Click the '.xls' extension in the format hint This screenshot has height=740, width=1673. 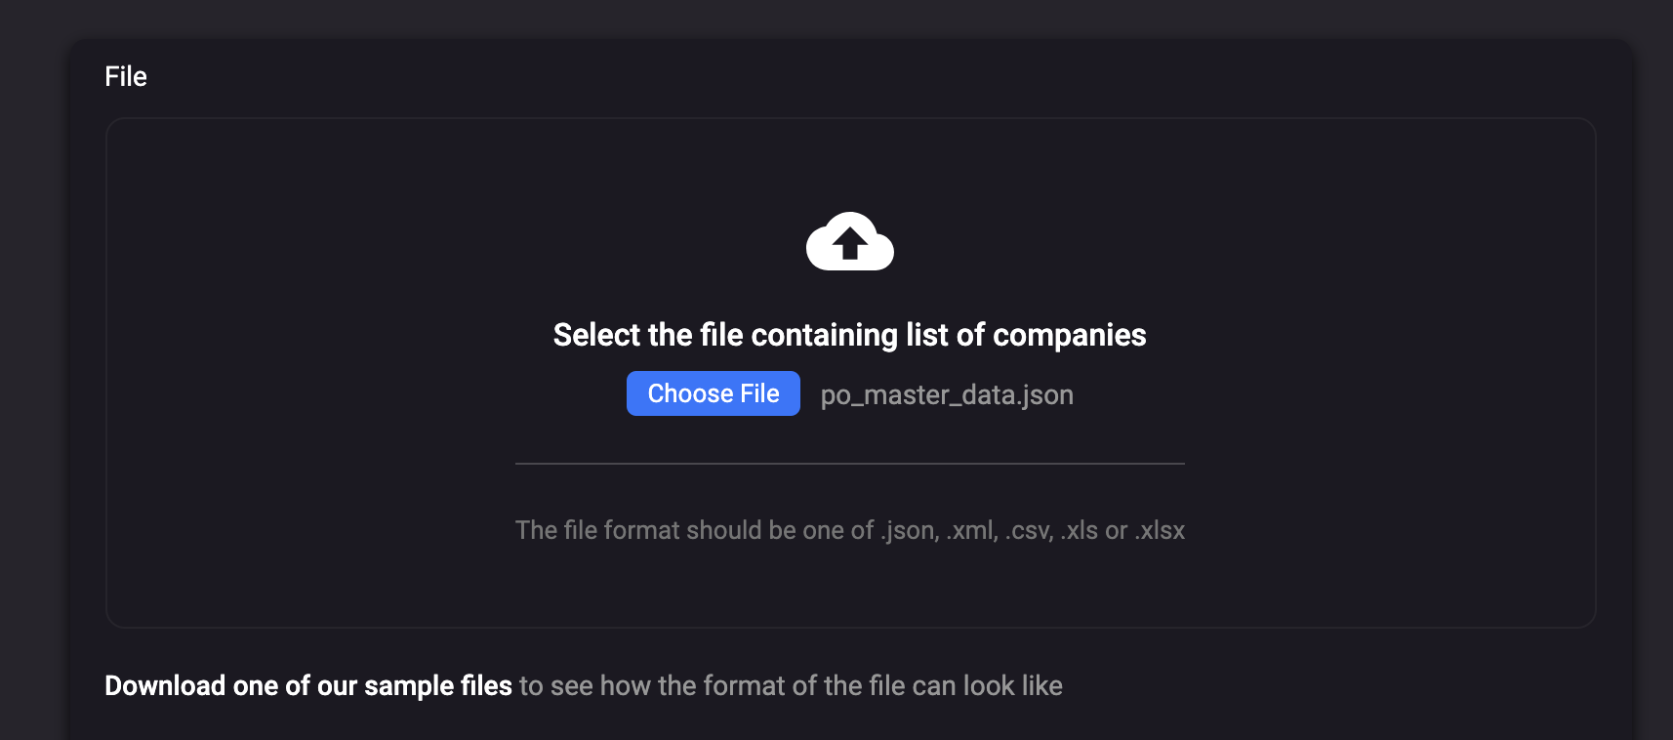pyautogui.click(x=1080, y=530)
